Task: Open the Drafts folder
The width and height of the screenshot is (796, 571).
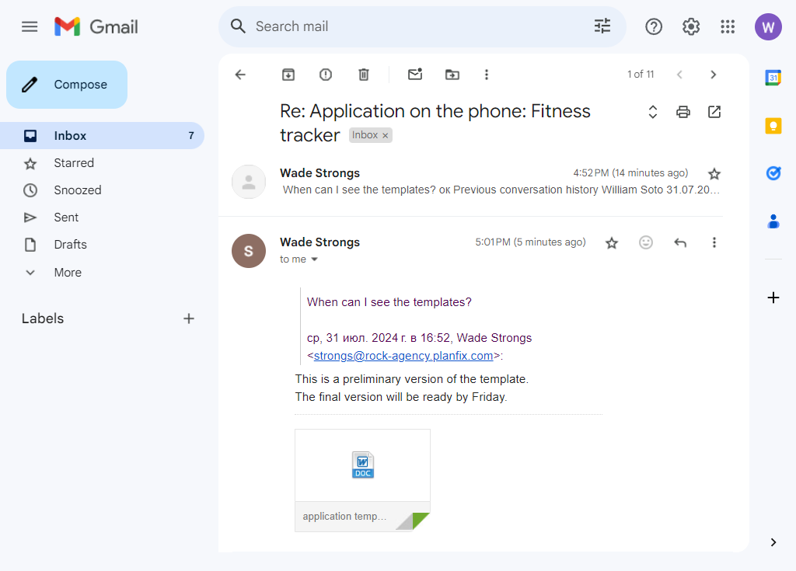Action: pos(102,245)
